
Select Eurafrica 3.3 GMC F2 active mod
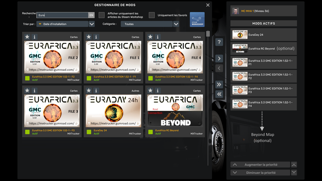(x=264, y=76)
